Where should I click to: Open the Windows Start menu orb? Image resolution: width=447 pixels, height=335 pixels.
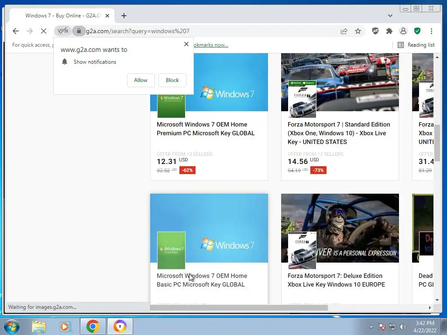(12, 326)
